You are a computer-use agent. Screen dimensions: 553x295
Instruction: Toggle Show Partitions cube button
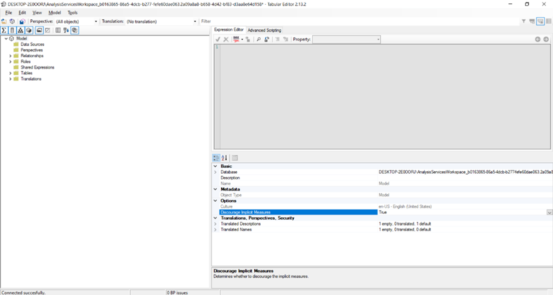(x=29, y=30)
